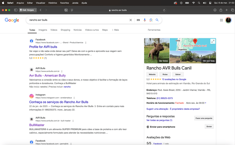Click inside the Google search input field
Screen dimensions: 235x145
pyautogui.click(x=78, y=20)
